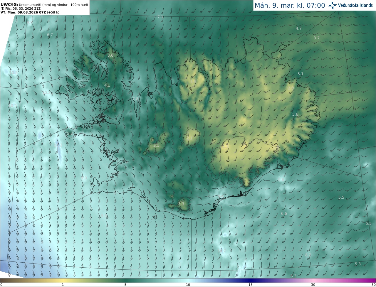Click the 'Mán. 9. mar. kl. 07:00' timestamp
Viewport: 376px width, 287px height.
(290, 5)
